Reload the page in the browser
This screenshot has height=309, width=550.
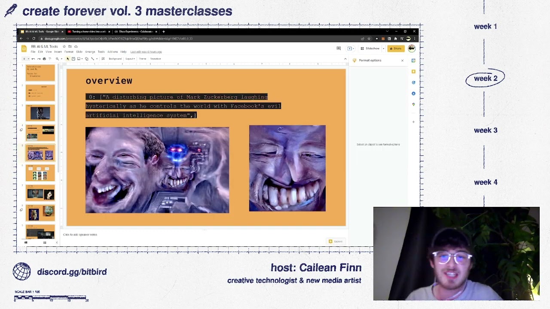pyautogui.click(x=34, y=39)
